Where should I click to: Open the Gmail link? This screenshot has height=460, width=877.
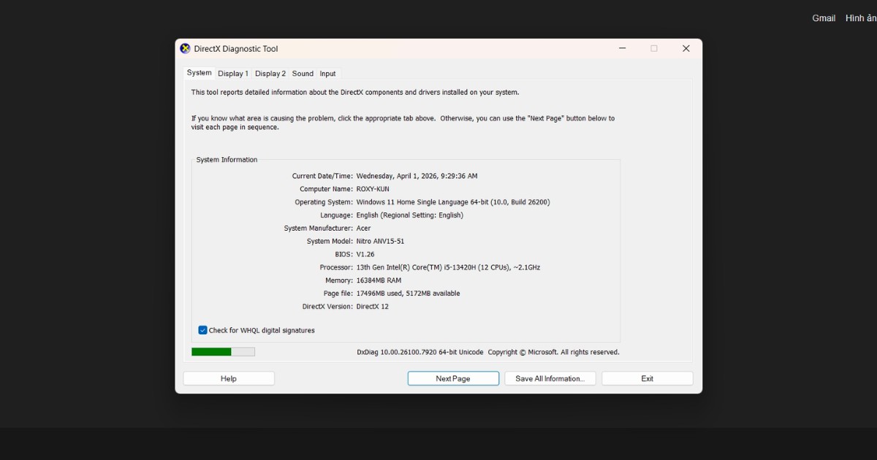[824, 18]
